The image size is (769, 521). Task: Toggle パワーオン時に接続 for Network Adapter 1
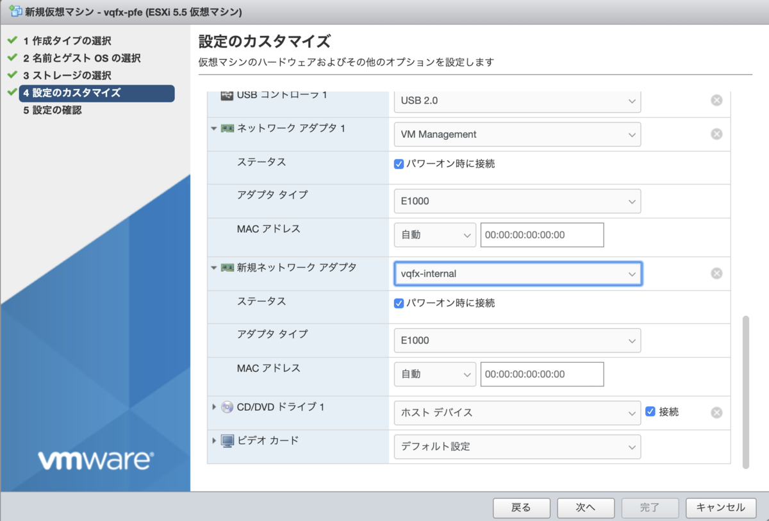(399, 163)
